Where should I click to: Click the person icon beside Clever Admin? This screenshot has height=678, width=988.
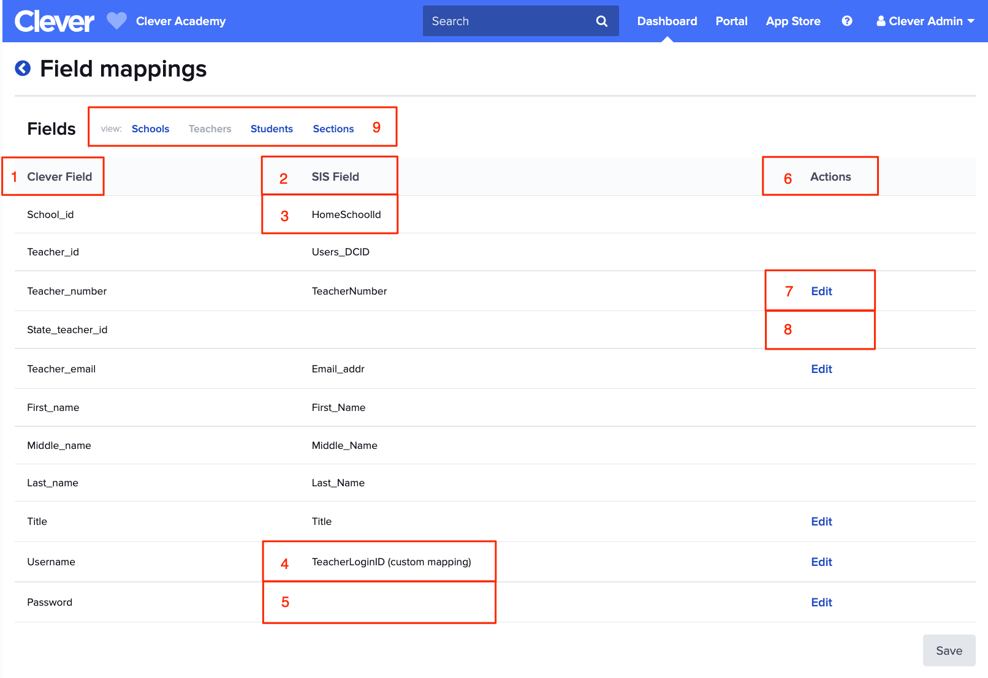coord(881,20)
